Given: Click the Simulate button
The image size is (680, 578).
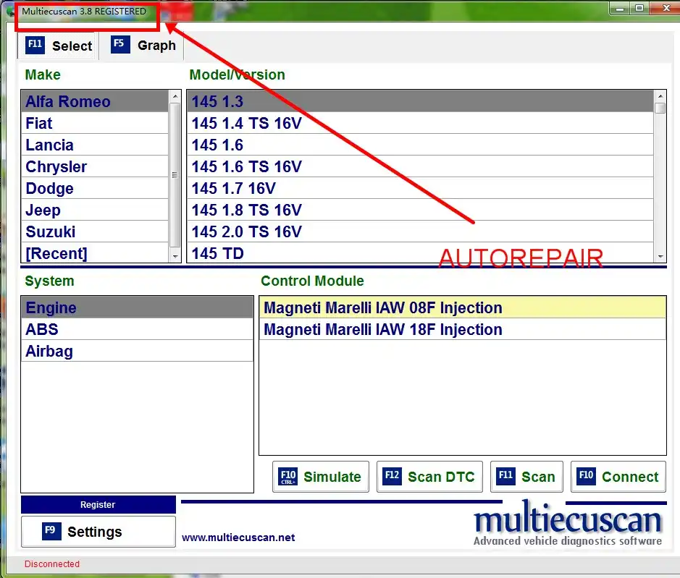Looking at the screenshot, I should pyautogui.click(x=321, y=477).
